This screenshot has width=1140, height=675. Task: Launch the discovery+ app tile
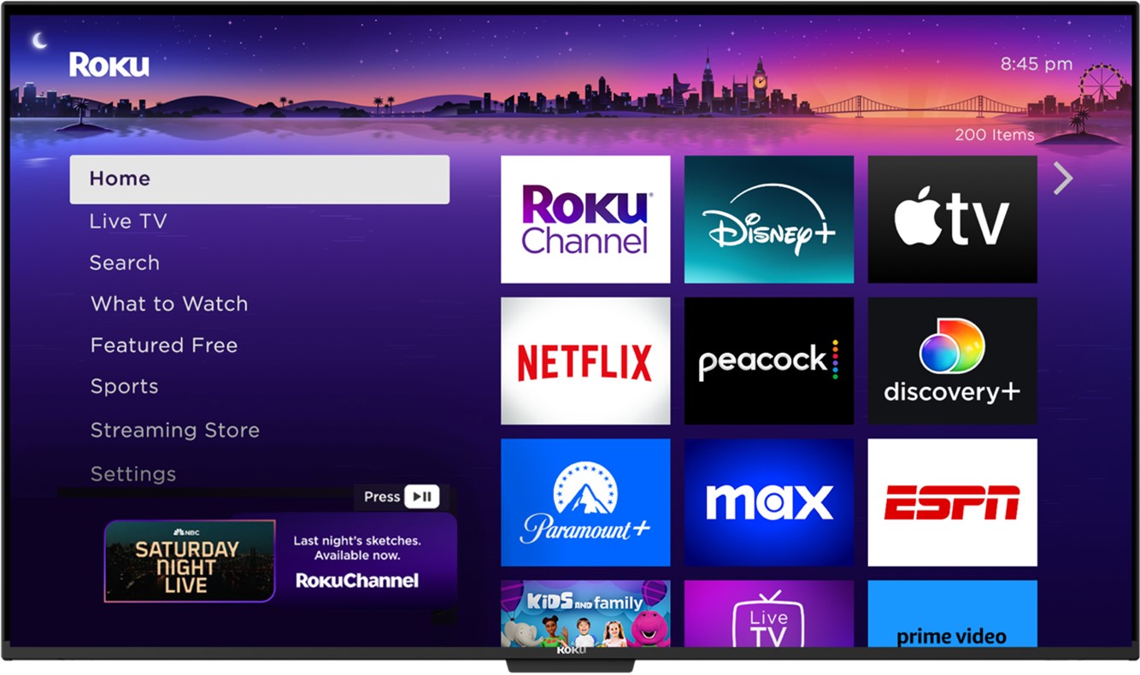click(952, 361)
